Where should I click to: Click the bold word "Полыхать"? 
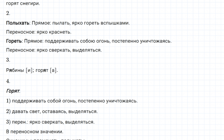[x=18, y=23]
